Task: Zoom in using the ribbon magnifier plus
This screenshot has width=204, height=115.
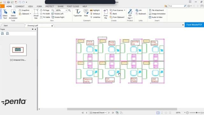Action: [69, 10]
